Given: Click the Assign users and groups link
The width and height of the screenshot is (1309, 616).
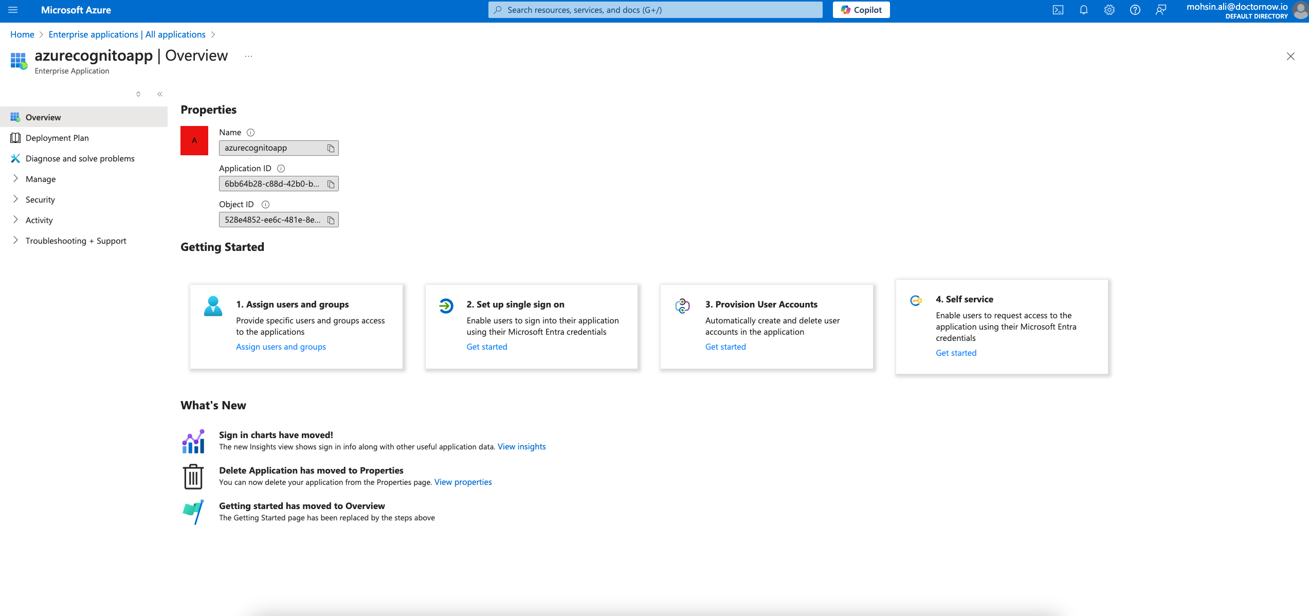Looking at the screenshot, I should point(281,347).
